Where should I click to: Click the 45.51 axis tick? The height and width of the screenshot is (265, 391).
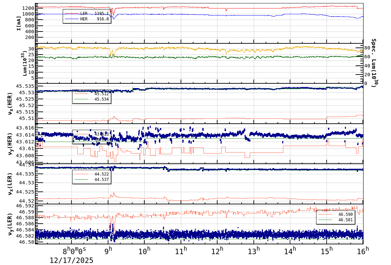tap(26, 118)
